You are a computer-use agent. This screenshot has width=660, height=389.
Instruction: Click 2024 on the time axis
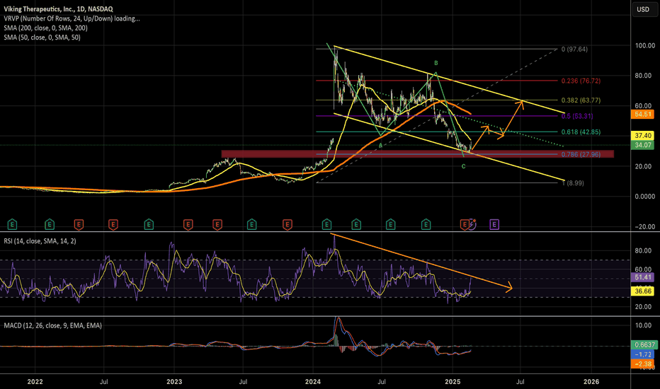[313, 381]
